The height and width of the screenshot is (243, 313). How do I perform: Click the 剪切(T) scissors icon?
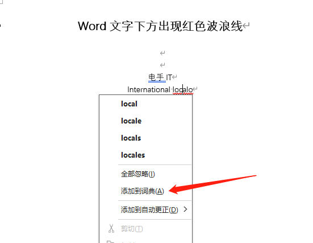[x=111, y=228]
